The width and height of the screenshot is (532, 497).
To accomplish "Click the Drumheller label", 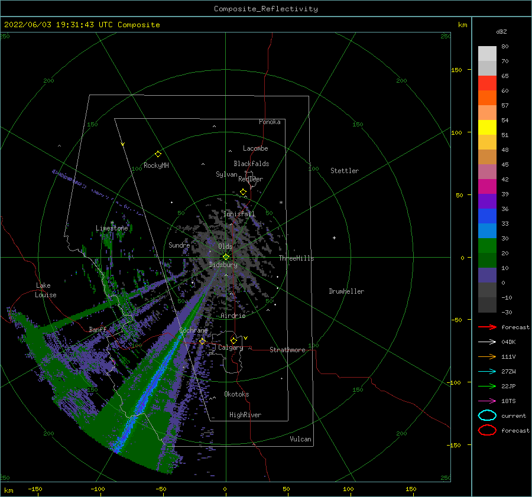I will [346, 291].
